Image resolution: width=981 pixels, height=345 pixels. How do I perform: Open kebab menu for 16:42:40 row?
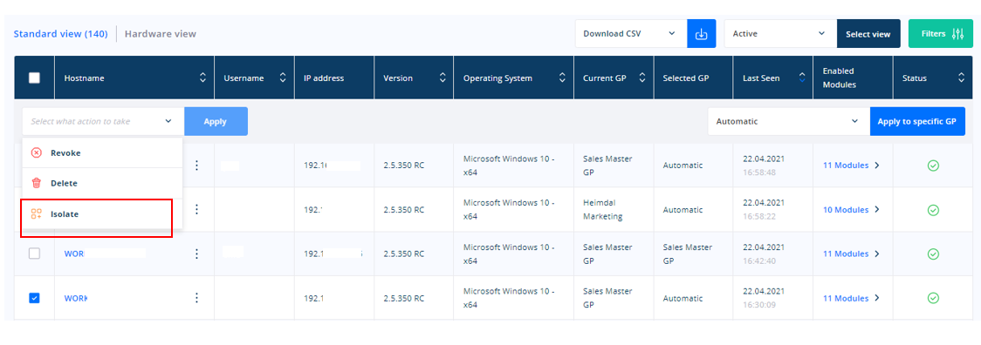[x=196, y=254]
